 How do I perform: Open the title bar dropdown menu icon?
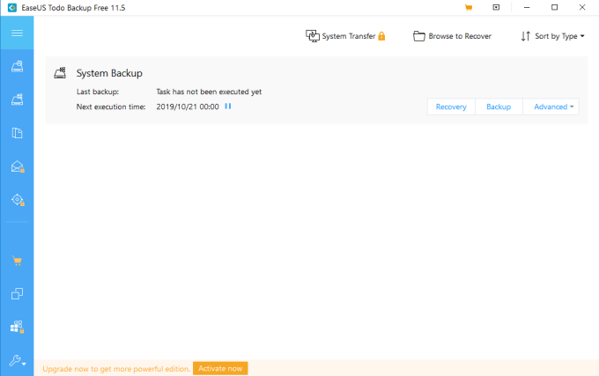tap(496, 7)
